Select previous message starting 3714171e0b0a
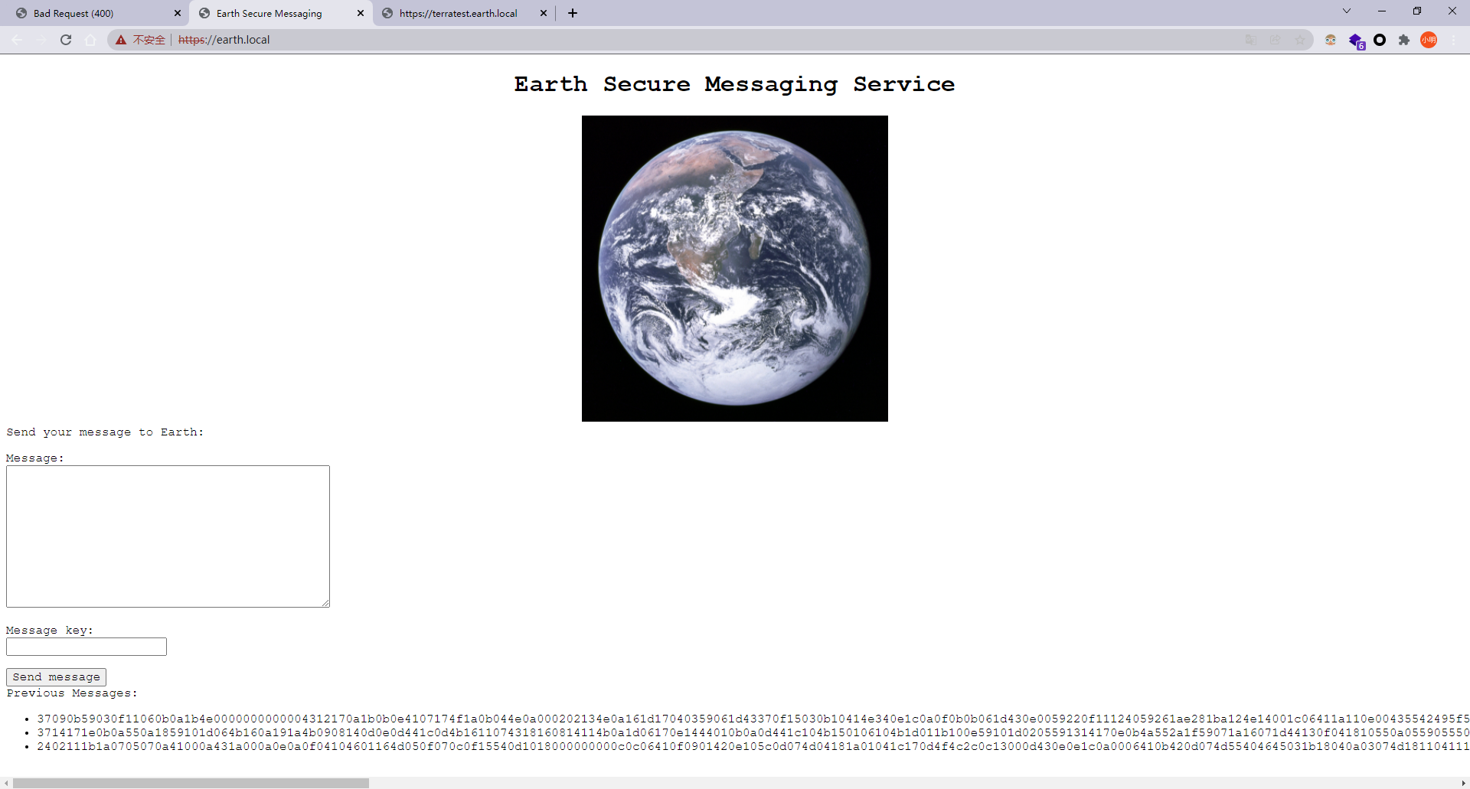Screen dimensions: 1470x789 (753, 732)
